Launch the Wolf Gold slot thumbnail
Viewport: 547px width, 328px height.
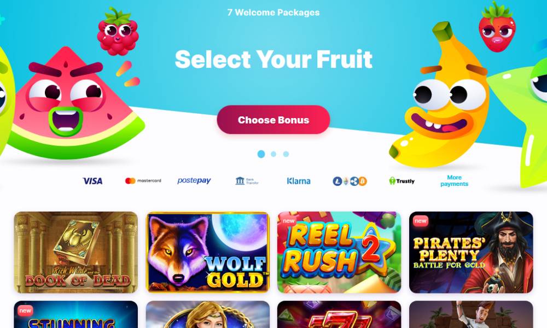[207, 253]
